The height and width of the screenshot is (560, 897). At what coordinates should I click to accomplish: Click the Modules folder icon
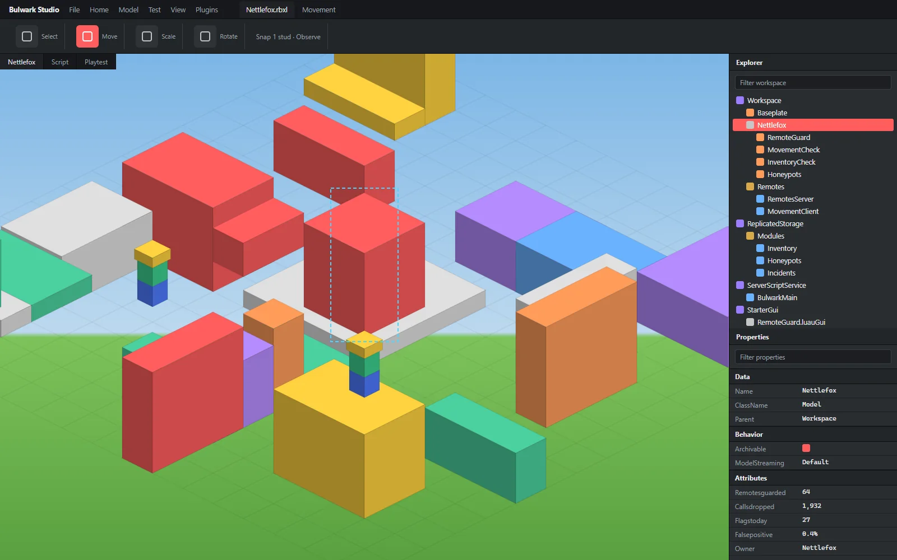click(750, 236)
